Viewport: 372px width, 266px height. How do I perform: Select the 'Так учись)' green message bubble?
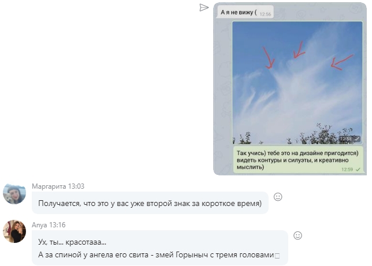(x=298, y=160)
